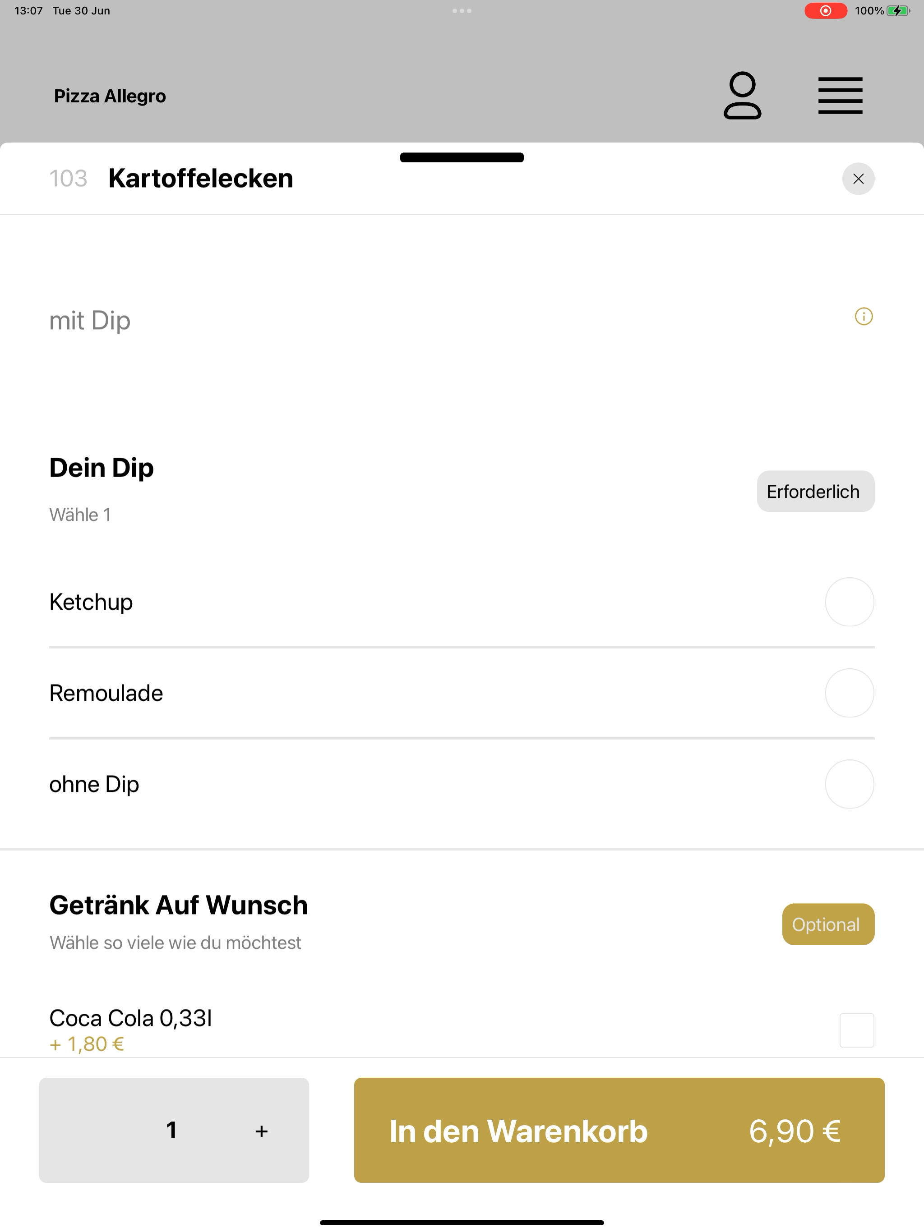This screenshot has width=924, height=1232.
Task: Tap the sheet drag handle bar
Action: pos(462,158)
